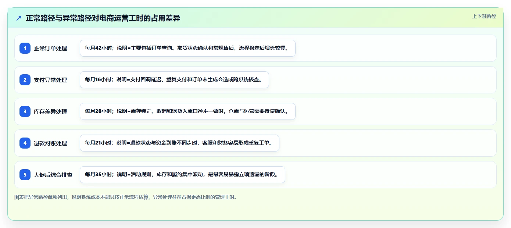Viewport: 511px width, 228px height.
Task: Click the footnote starting 图表把异常路径
Action: (x=126, y=197)
